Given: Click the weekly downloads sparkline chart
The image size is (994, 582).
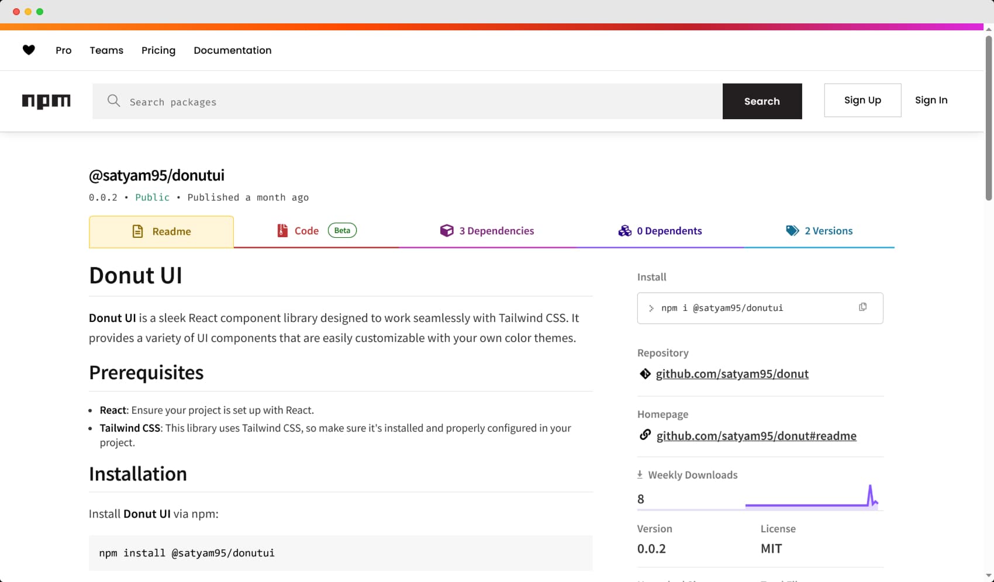Looking at the screenshot, I should (812, 497).
